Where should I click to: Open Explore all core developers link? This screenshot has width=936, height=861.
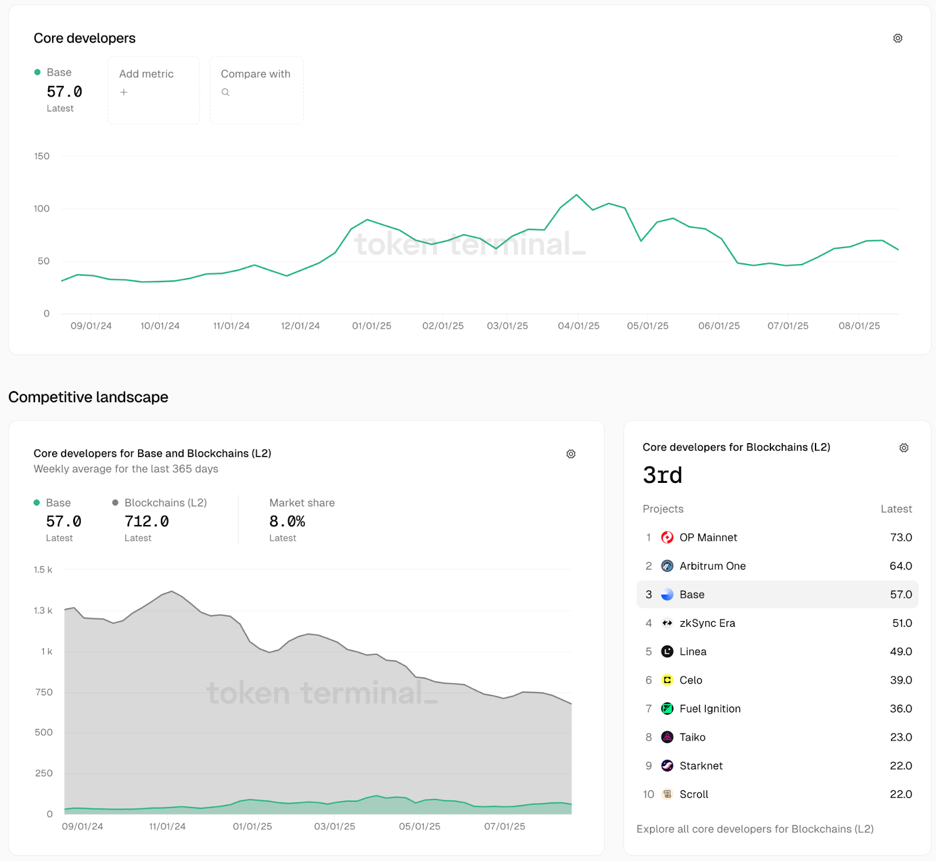[755, 829]
